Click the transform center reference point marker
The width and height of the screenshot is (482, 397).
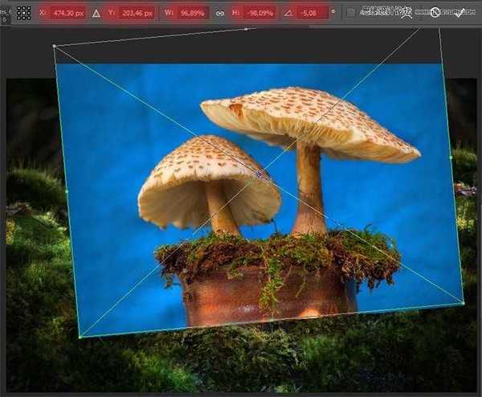pos(259,173)
